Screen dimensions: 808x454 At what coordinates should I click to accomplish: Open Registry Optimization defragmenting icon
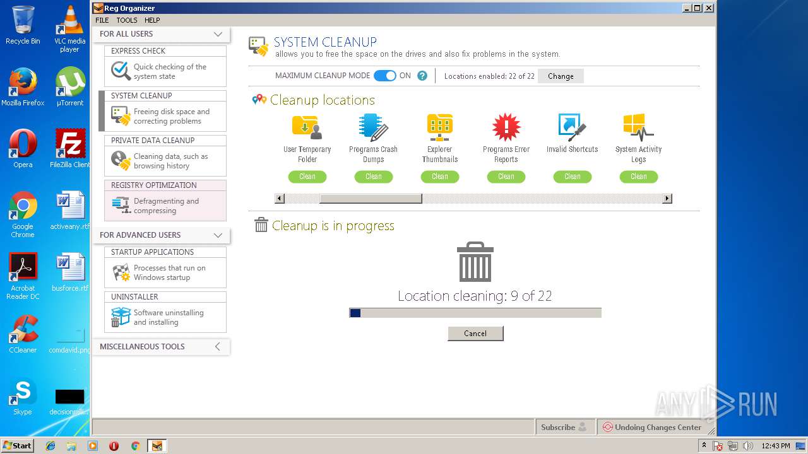(121, 205)
